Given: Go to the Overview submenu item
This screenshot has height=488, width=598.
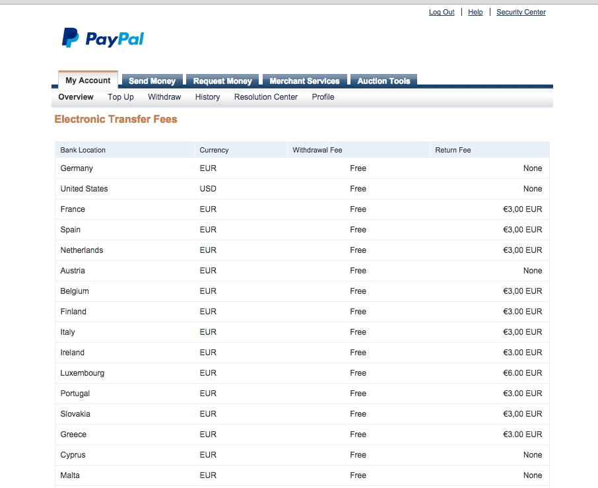Looking at the screenshot, I should tap(76, 97).
